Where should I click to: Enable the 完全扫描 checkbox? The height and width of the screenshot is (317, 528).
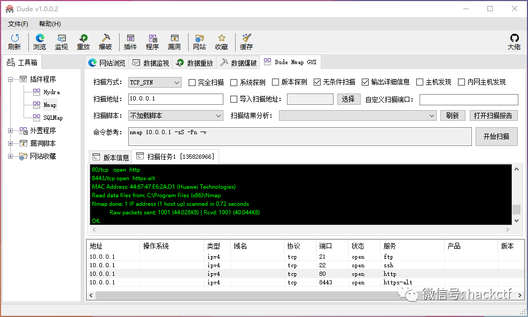click(x=192, y=82)
